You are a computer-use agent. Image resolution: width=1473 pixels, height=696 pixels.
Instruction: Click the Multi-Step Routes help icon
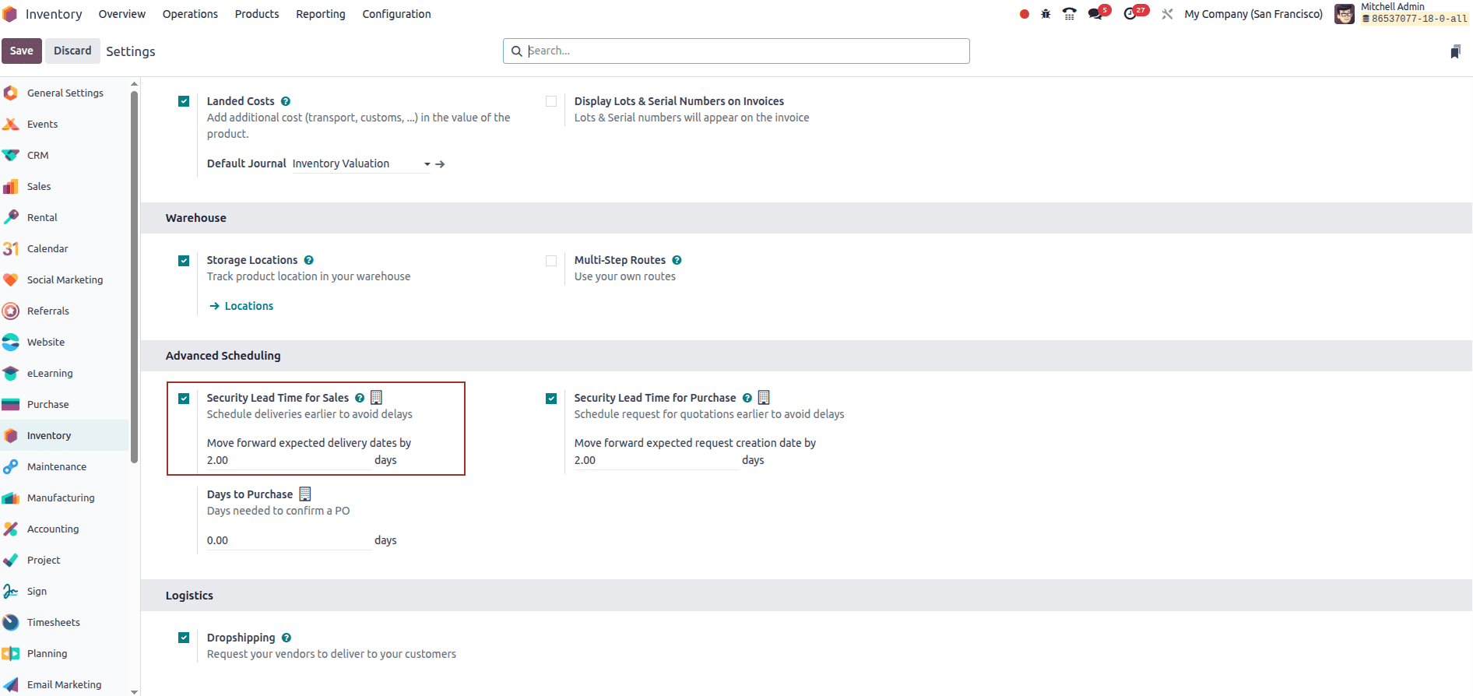click(677, 260)
